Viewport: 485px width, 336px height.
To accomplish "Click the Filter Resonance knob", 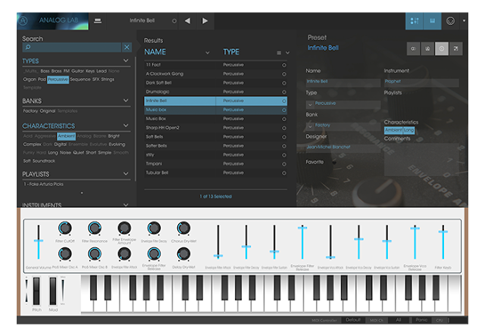I will [95, 229].
